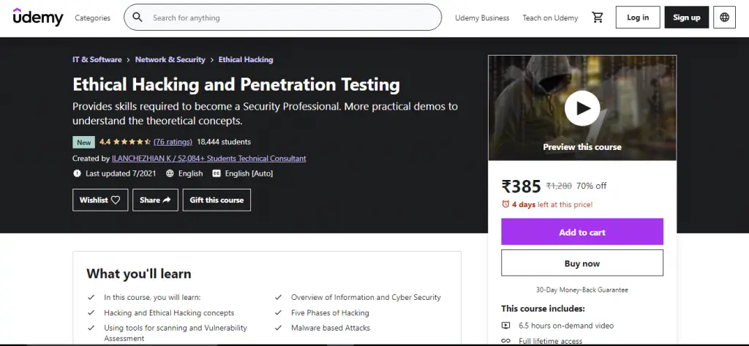Click the globe language selector icon
Screen dimensions: 749x346
(x=724, y=18)
